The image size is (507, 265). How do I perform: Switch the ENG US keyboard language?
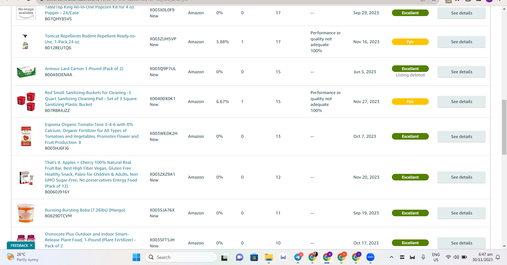point(436,257)
